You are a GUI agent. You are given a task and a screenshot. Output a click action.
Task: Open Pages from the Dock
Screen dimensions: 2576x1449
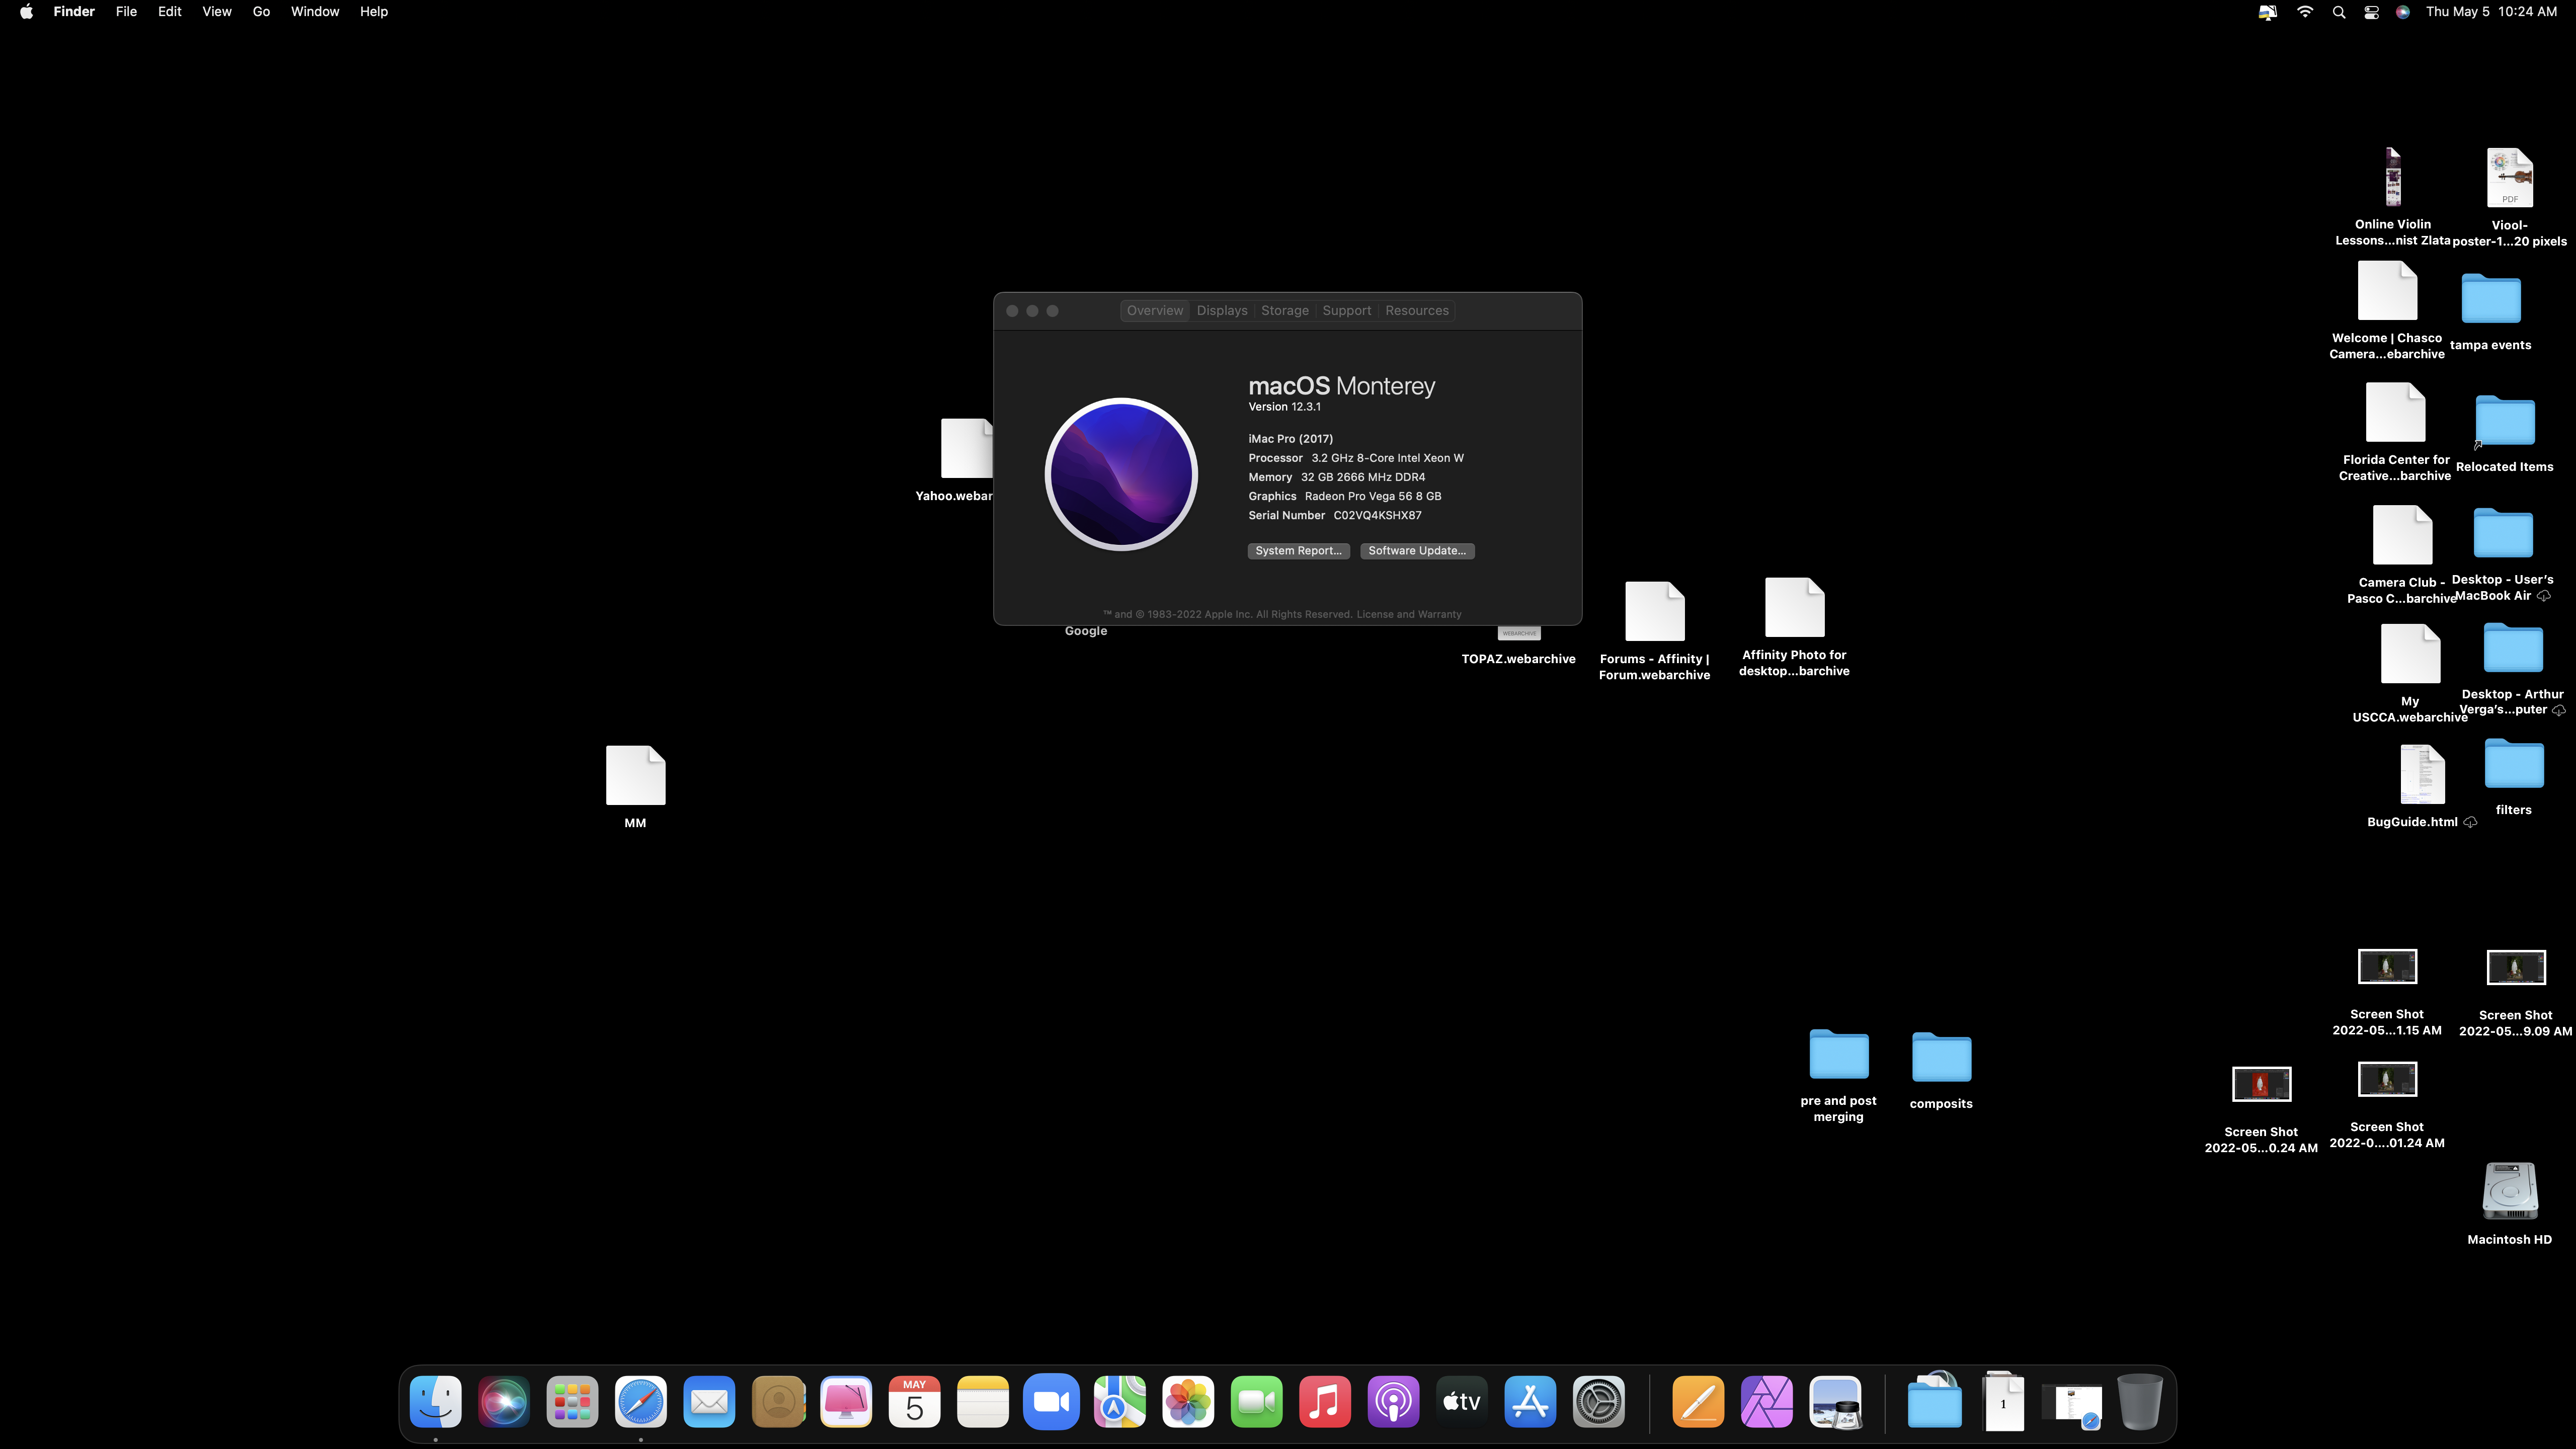point(1698,1402)
